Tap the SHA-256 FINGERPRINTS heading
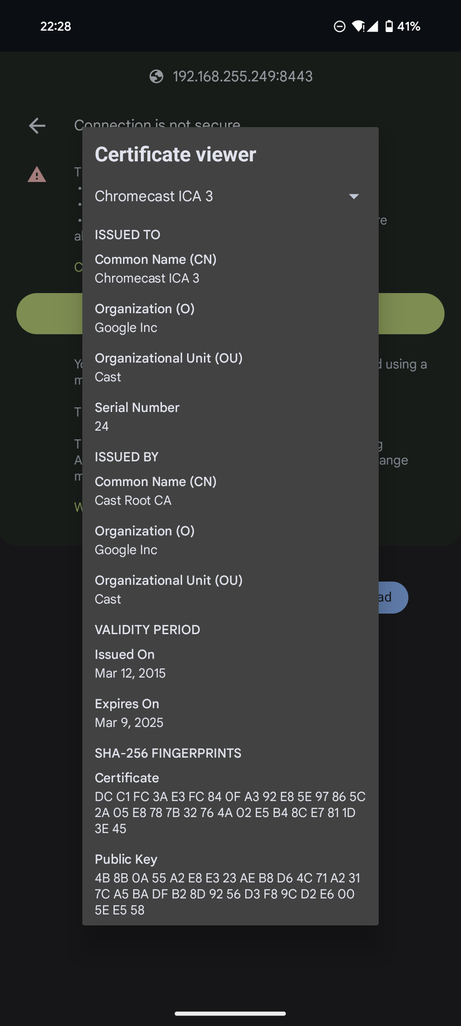 168,753
